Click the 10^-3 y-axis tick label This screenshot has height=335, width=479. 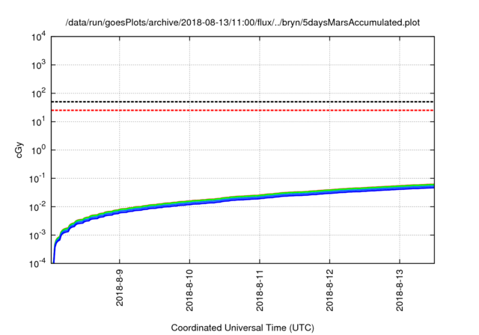pyautogui.click(x=37, y=236)
